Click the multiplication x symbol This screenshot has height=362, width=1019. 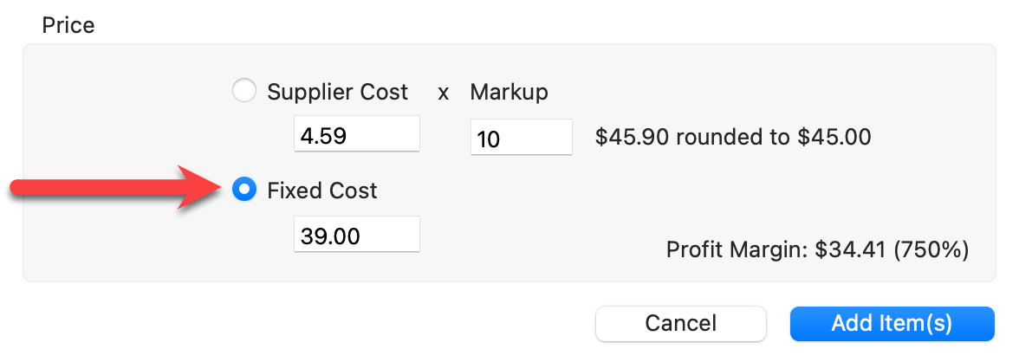443,93
